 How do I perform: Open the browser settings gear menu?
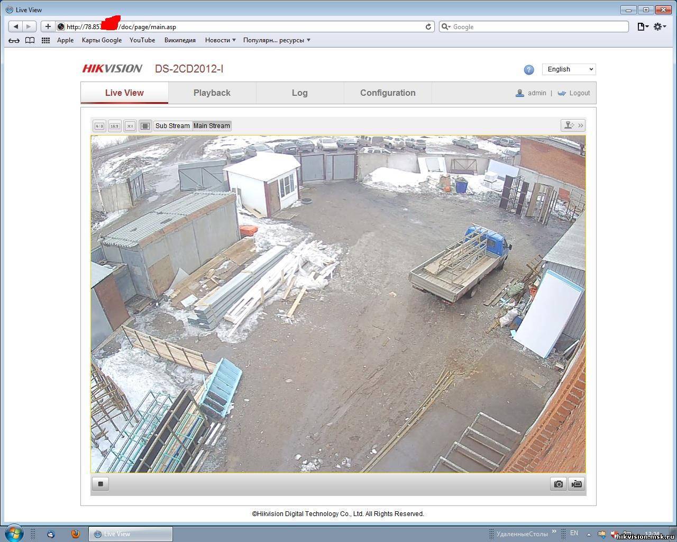[660, 26]
